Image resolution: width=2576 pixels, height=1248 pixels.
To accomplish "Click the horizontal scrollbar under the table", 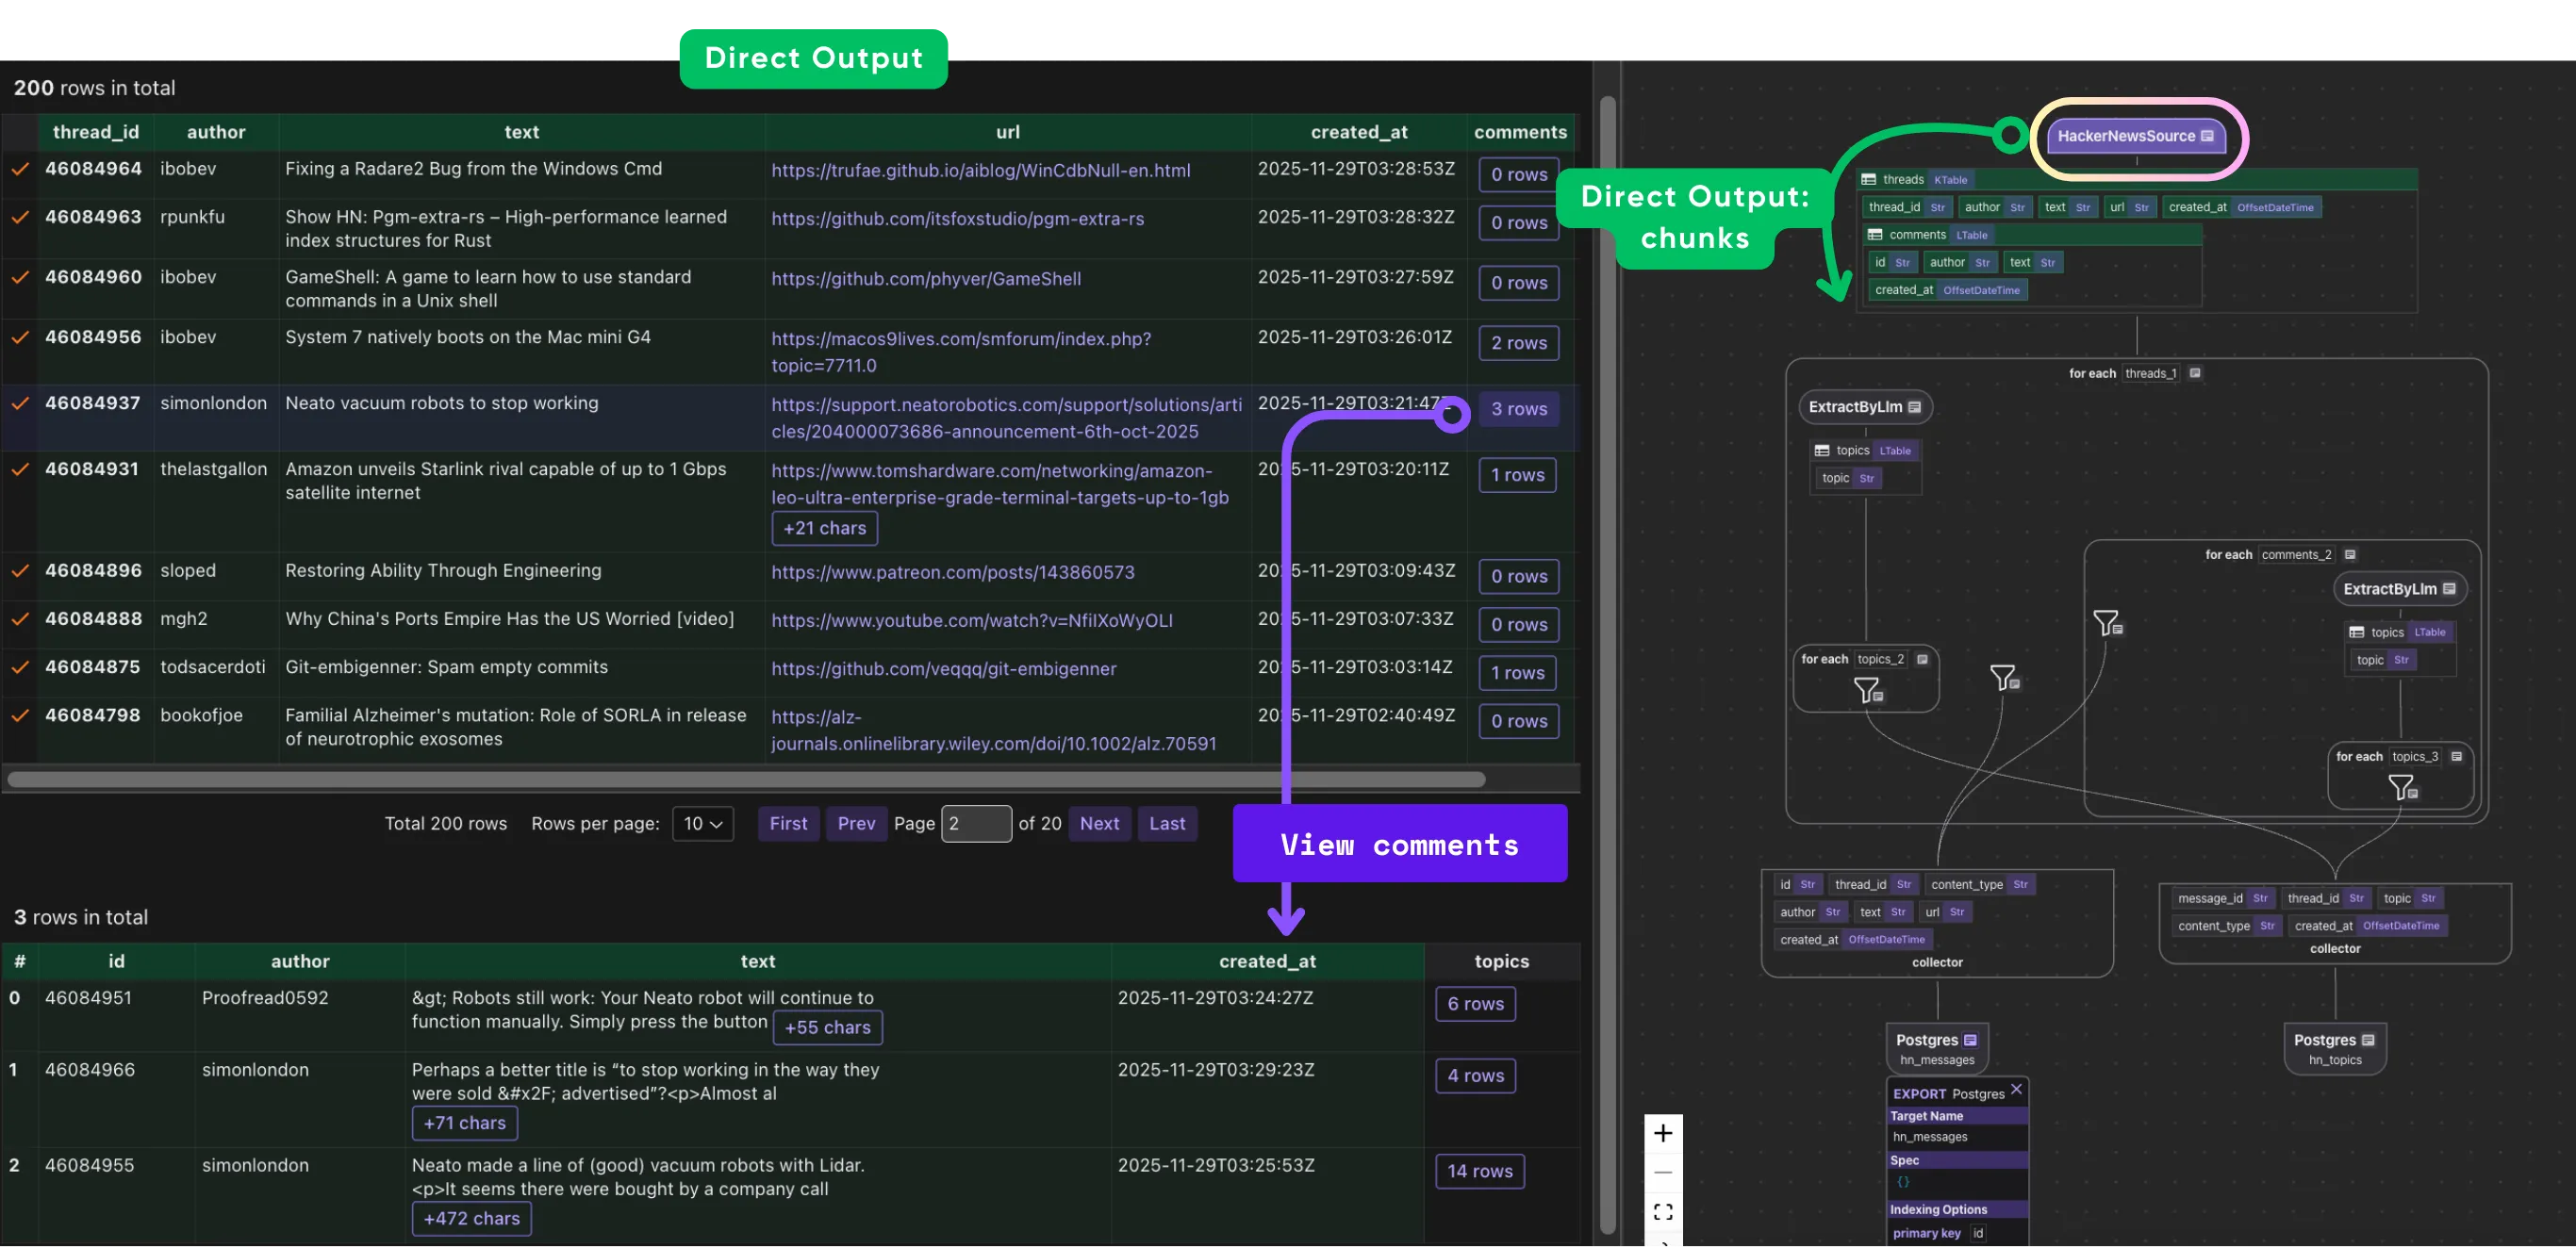I will tap(745, 779).
